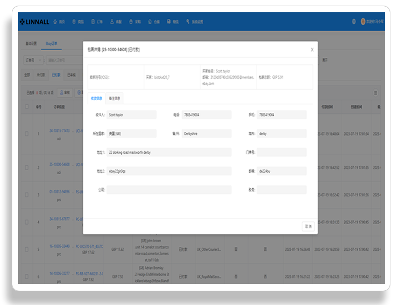The width and height of the screenshot is (394, 305).
Task: Open the purchasing (采购) nav icon
Action: coord(131,22)
